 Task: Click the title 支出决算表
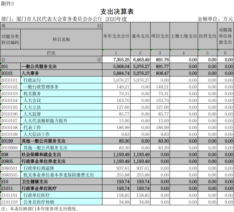(x=117, y=12)
